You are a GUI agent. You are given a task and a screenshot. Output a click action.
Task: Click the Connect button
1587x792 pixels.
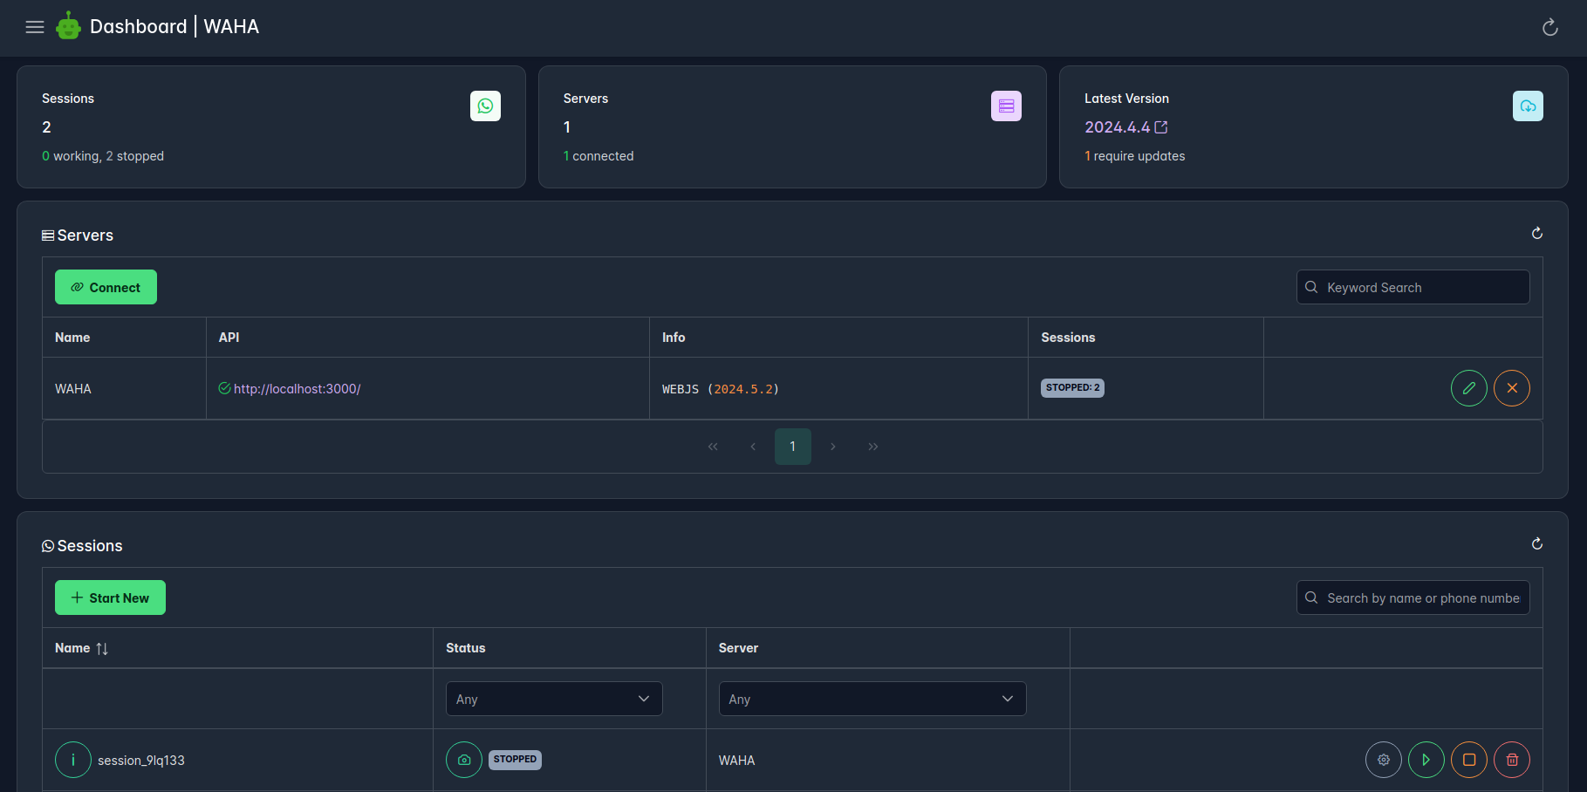pyautogui.click(x=106, y=287)
